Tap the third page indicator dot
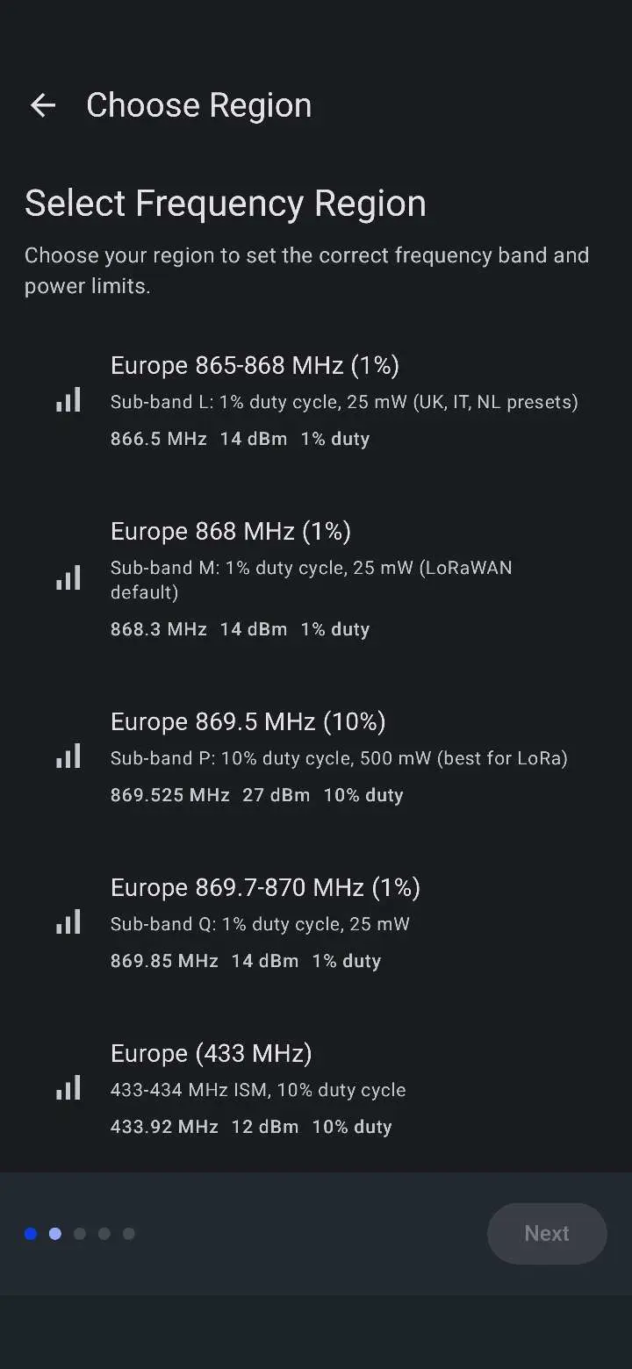The height and width of the screenshot is (1369, 632). click(x=80, y=1234)
